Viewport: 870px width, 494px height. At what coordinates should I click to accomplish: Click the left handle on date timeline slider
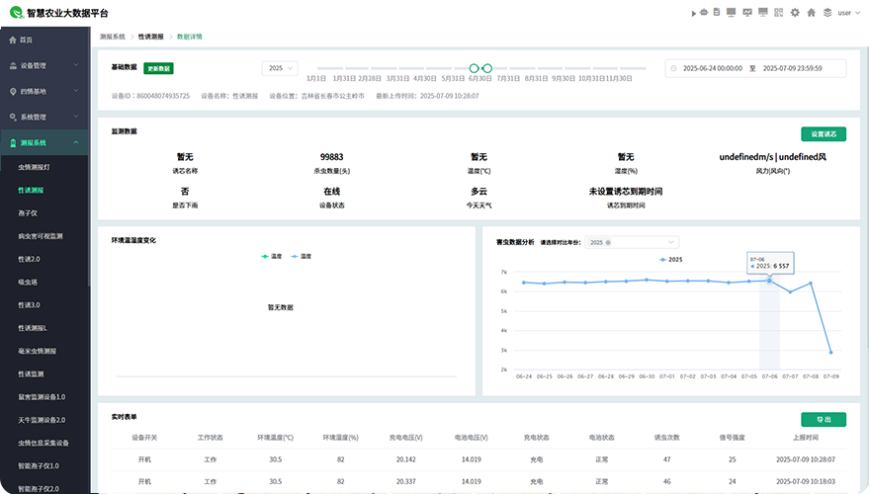point(475,68)
